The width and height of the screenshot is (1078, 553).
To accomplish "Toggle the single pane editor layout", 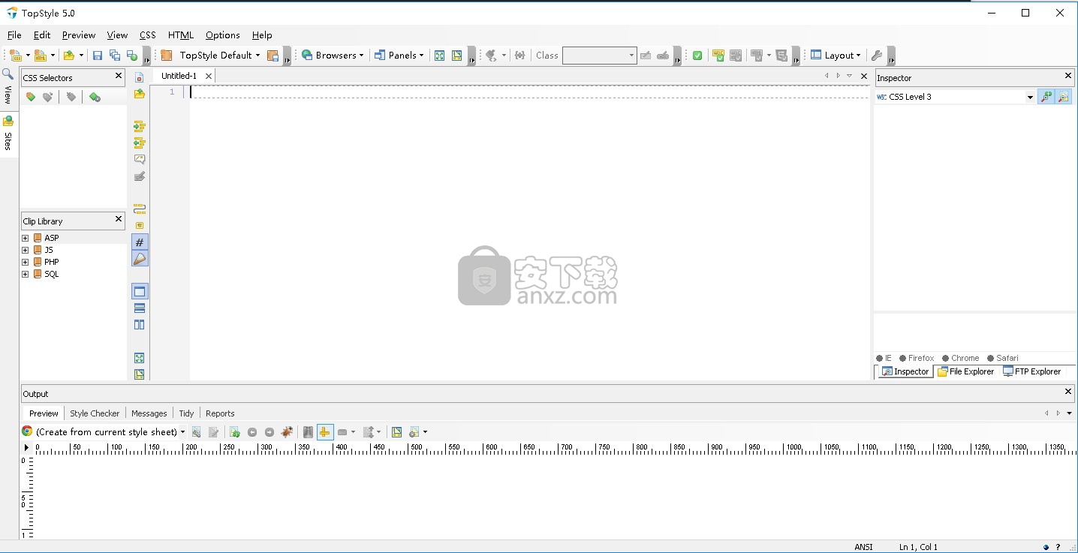I will click(x=140, y=291).
